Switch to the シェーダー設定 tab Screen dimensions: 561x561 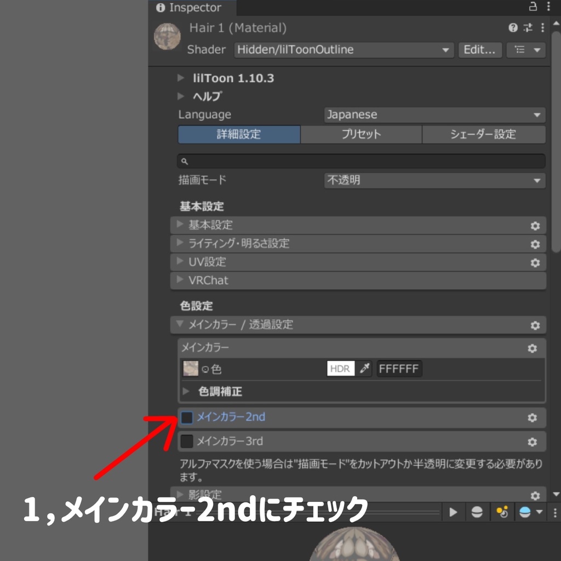(x=484, y=134)
